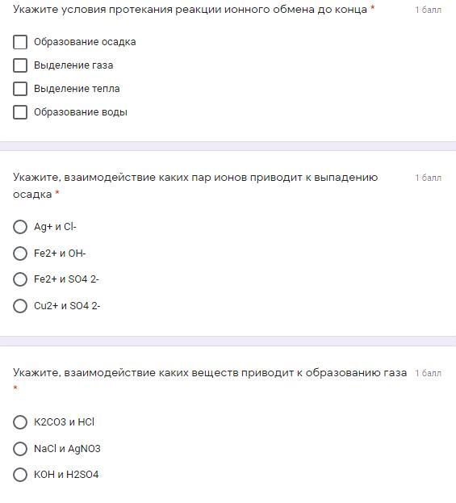Choose the 'K2CO3 и HCl' radio option
456x503 pixels.
point(20,421)
